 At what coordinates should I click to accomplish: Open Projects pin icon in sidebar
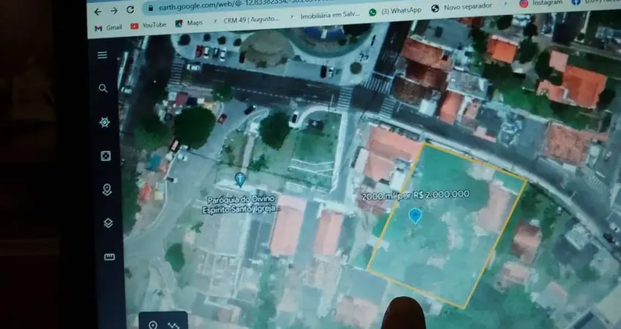[x=107, y=189]
